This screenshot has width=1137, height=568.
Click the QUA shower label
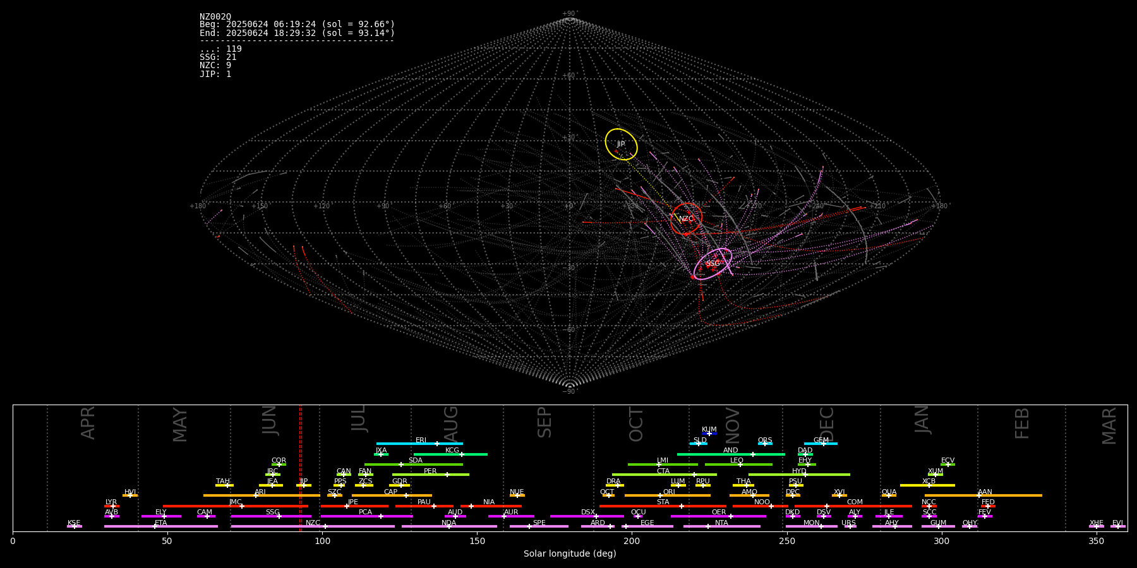[x=889, y=492]
